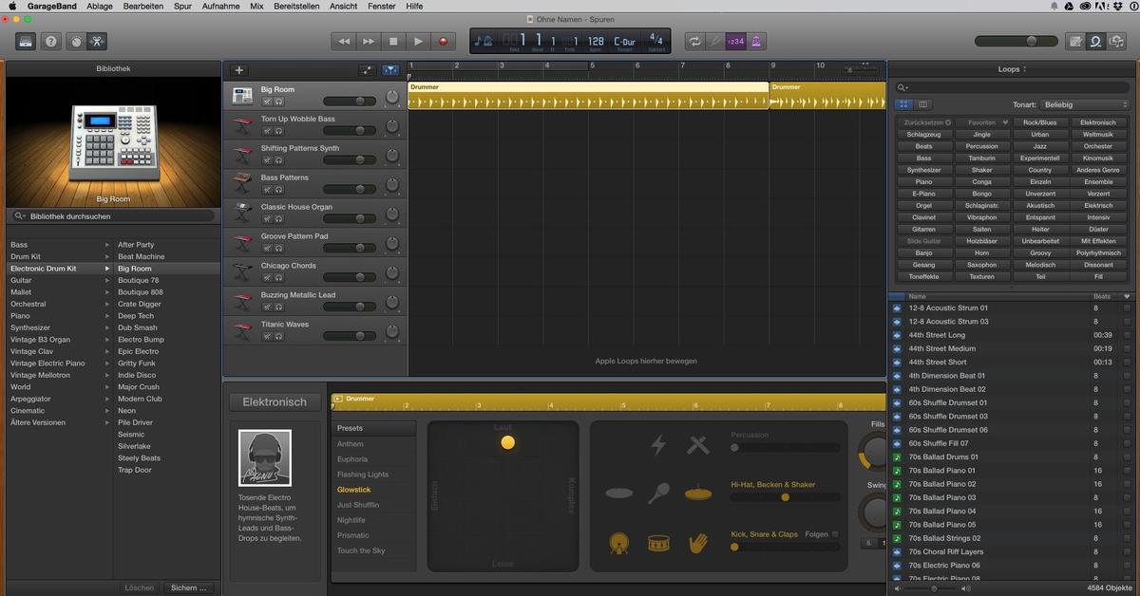Open the Ablage menu
The width and height of the screenshot is (1140, 596).
99,6
